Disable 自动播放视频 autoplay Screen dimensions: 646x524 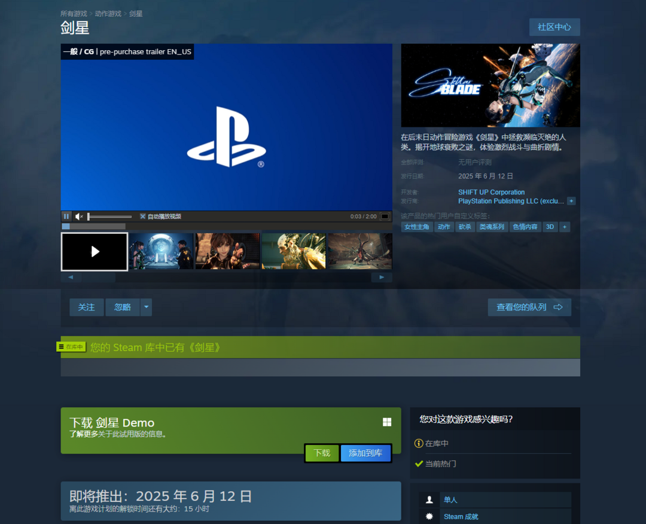(x=142, y=216)
